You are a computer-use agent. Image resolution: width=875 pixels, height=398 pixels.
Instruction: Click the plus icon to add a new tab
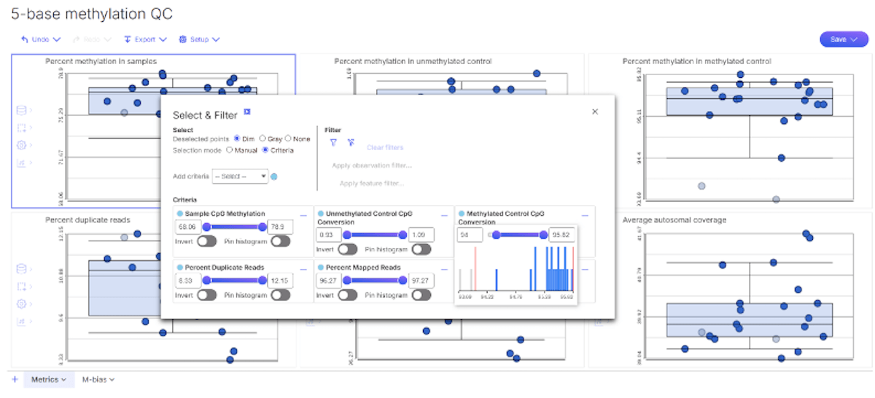[15, 379]
